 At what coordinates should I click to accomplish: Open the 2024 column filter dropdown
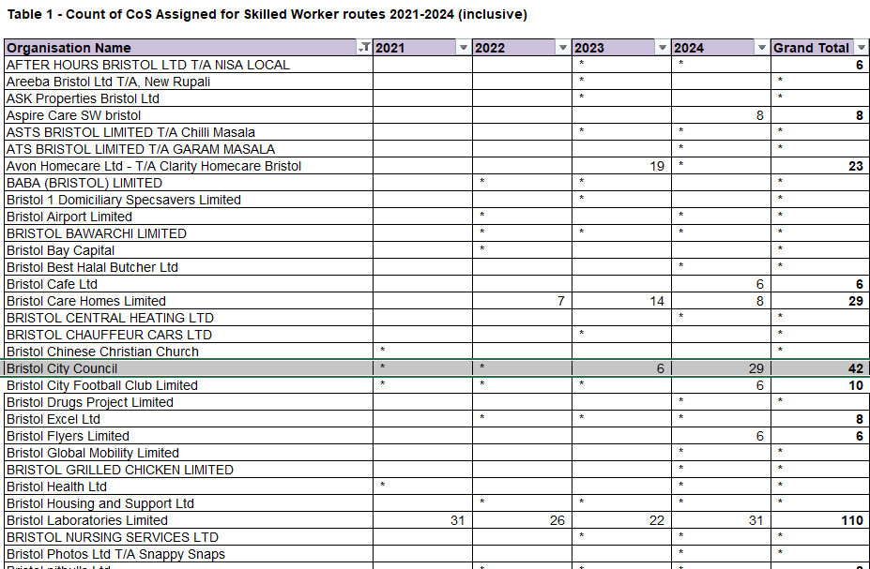762,48
